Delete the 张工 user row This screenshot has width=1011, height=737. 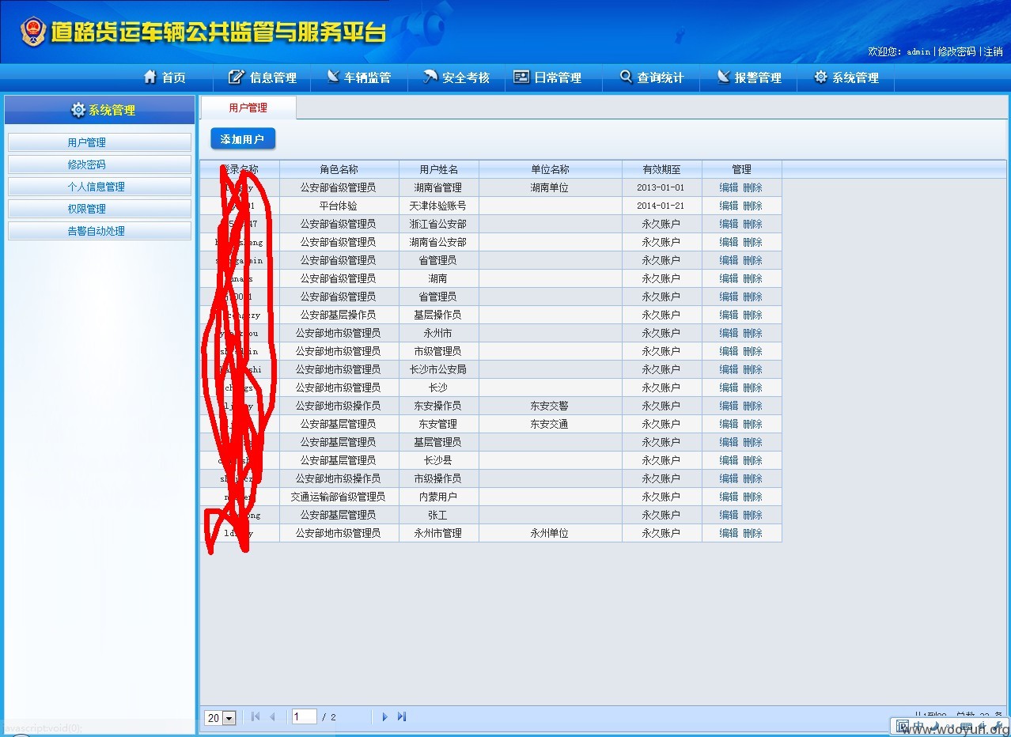pyautogui.click(x=752, y=515)
